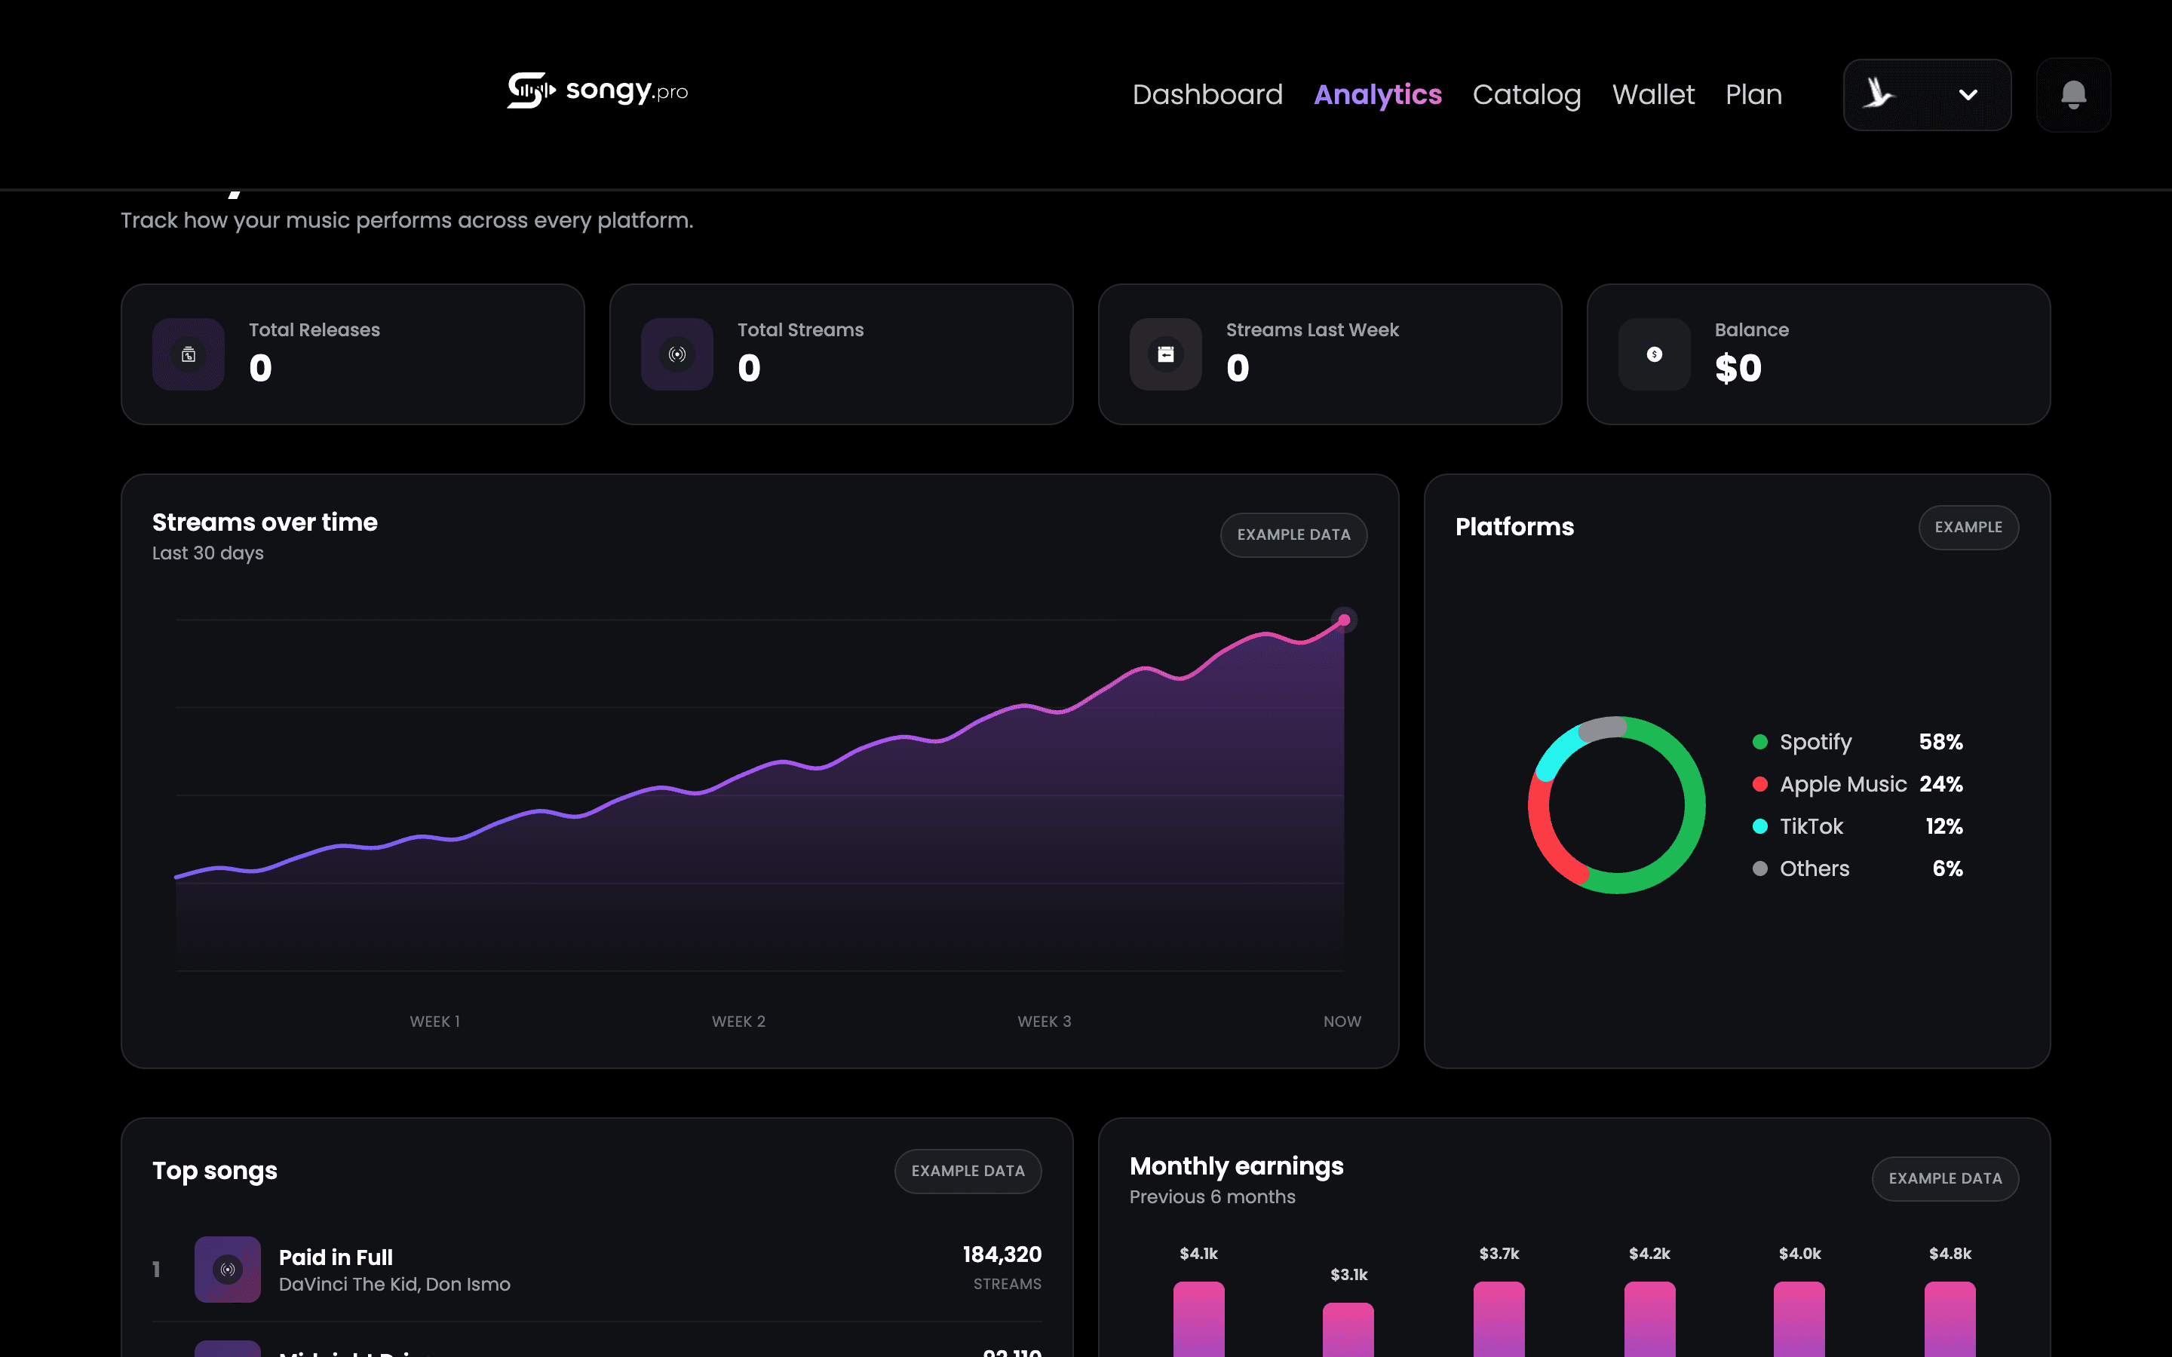Click the Spotify green legend dot
Viewport: 2172px width, 1357px height.
coord(1760,743)
